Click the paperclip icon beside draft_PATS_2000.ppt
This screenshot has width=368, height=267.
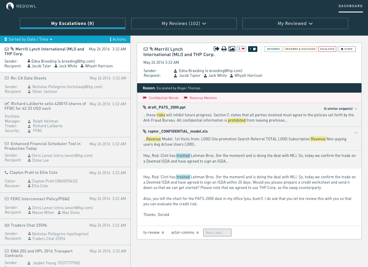[x=145, y=107]
